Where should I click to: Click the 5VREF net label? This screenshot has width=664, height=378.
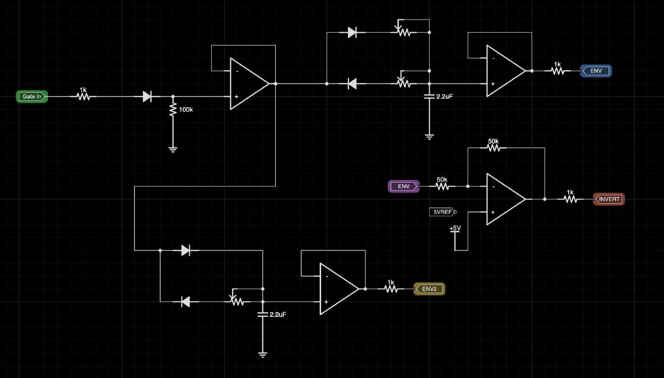[x=443, y=212]
